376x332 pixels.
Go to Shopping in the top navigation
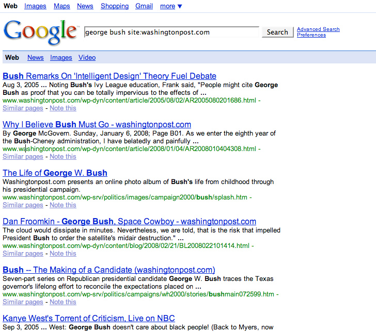point(115,6)
